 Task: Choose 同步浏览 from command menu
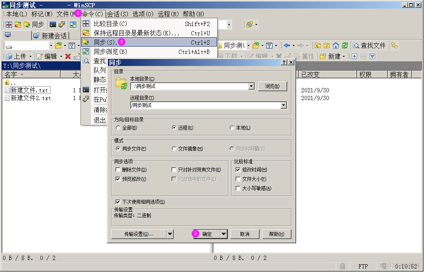[x=149, y=52]
